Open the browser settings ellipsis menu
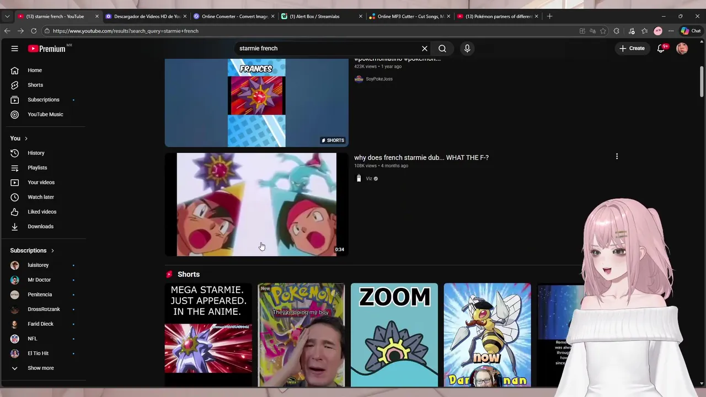 coord(671,31)
